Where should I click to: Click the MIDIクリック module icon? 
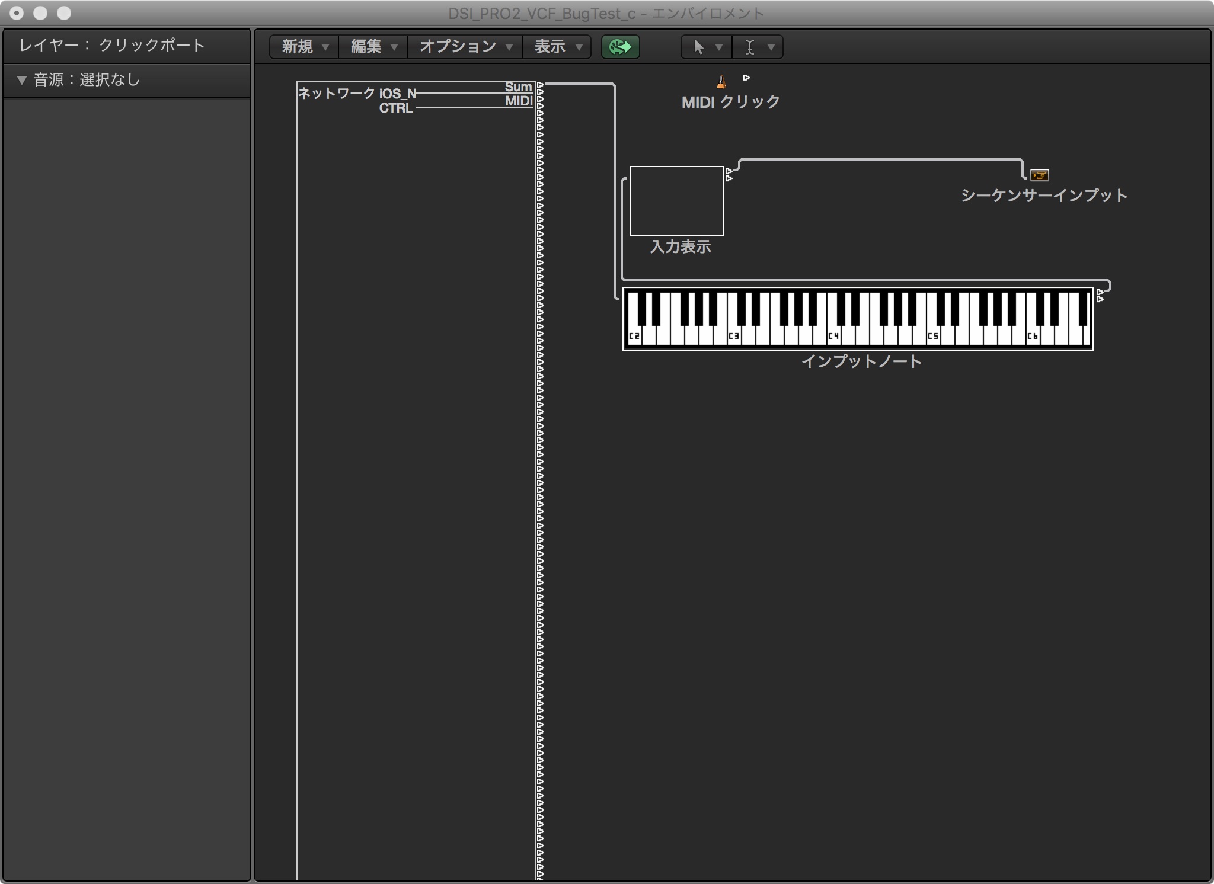720,78
